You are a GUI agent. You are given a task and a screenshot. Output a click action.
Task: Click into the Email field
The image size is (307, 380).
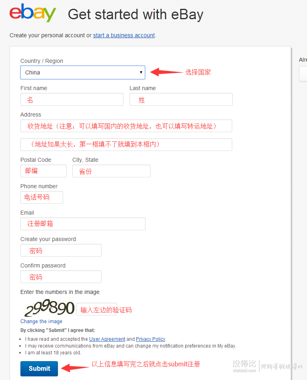click(83, 224)
